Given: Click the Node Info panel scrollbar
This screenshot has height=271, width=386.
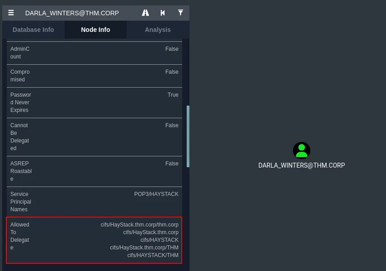Looking at the screenshot, I should pyautogui.click(x=188, y=136).
